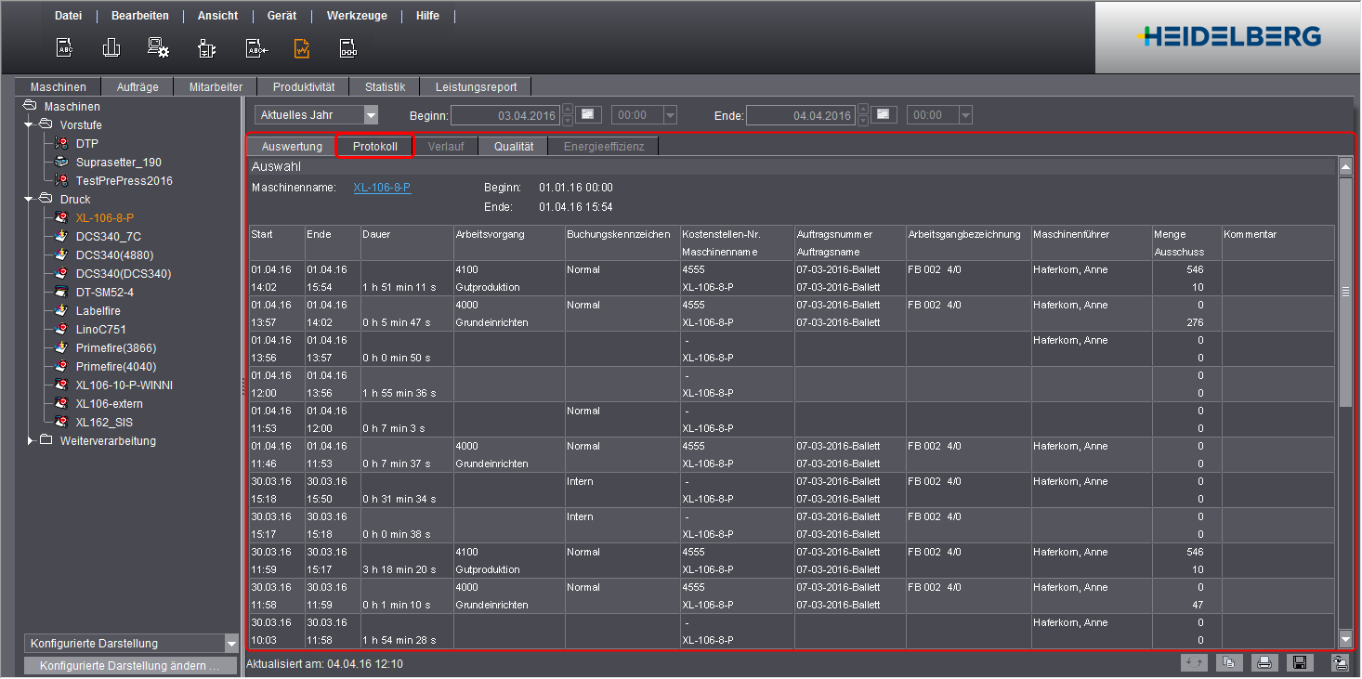Image resolution: width=1362 pixels, height=679 pixels.
Task: Open the Ansicht menu
Action: (x=217, y=16)
